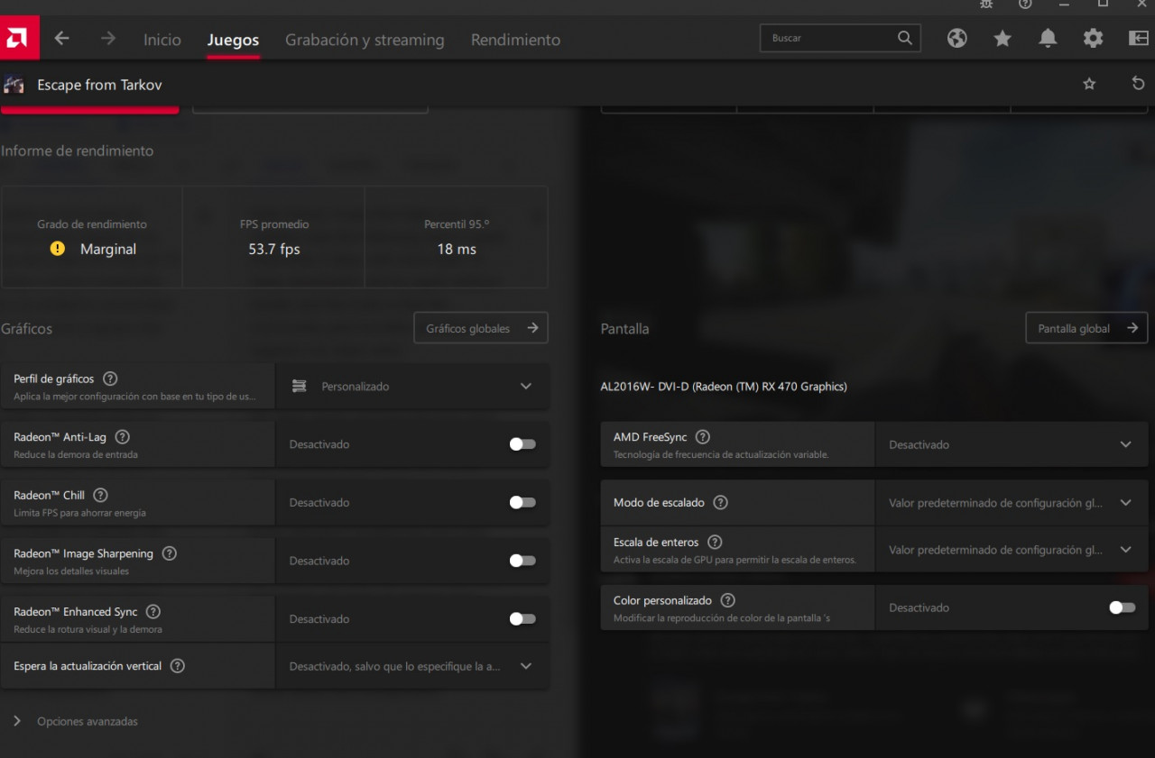Show help for Radeon Chill

tap(100, 495)
